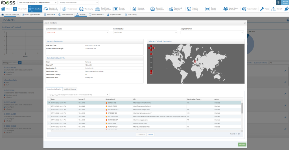Open the Assigned Admin dropdown

212,32
